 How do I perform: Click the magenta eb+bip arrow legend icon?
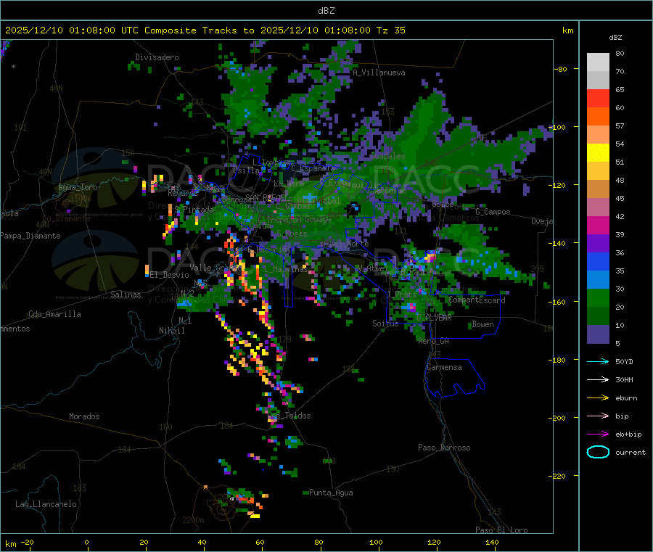point(598,434)
